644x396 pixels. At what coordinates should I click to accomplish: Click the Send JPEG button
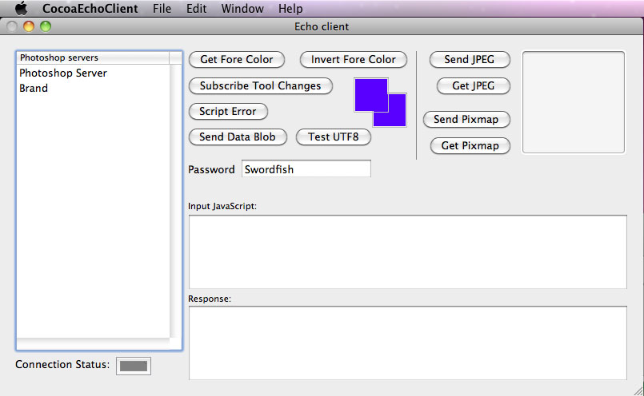coord(470,59)
